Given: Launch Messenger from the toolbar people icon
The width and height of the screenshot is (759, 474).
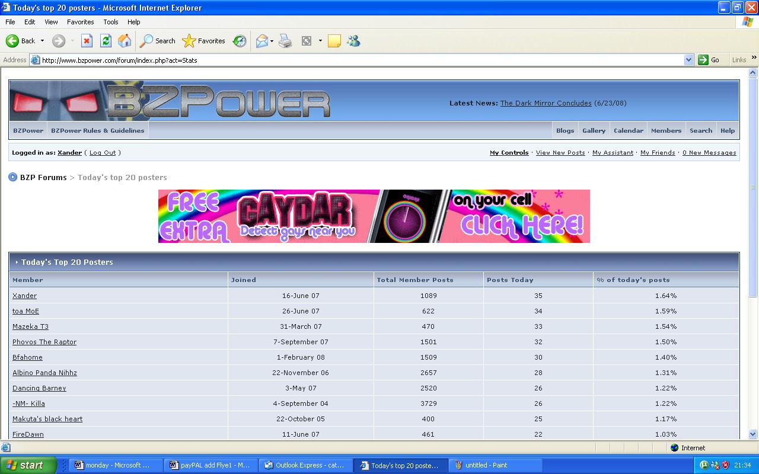Looking at the screenshot, I should tap(354, 41).
